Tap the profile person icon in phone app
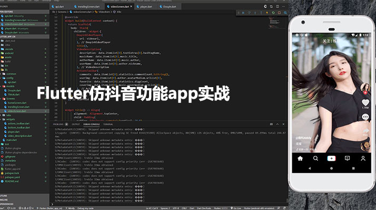The width and height of the screenshot is (376, 210). tap(363, 159)
